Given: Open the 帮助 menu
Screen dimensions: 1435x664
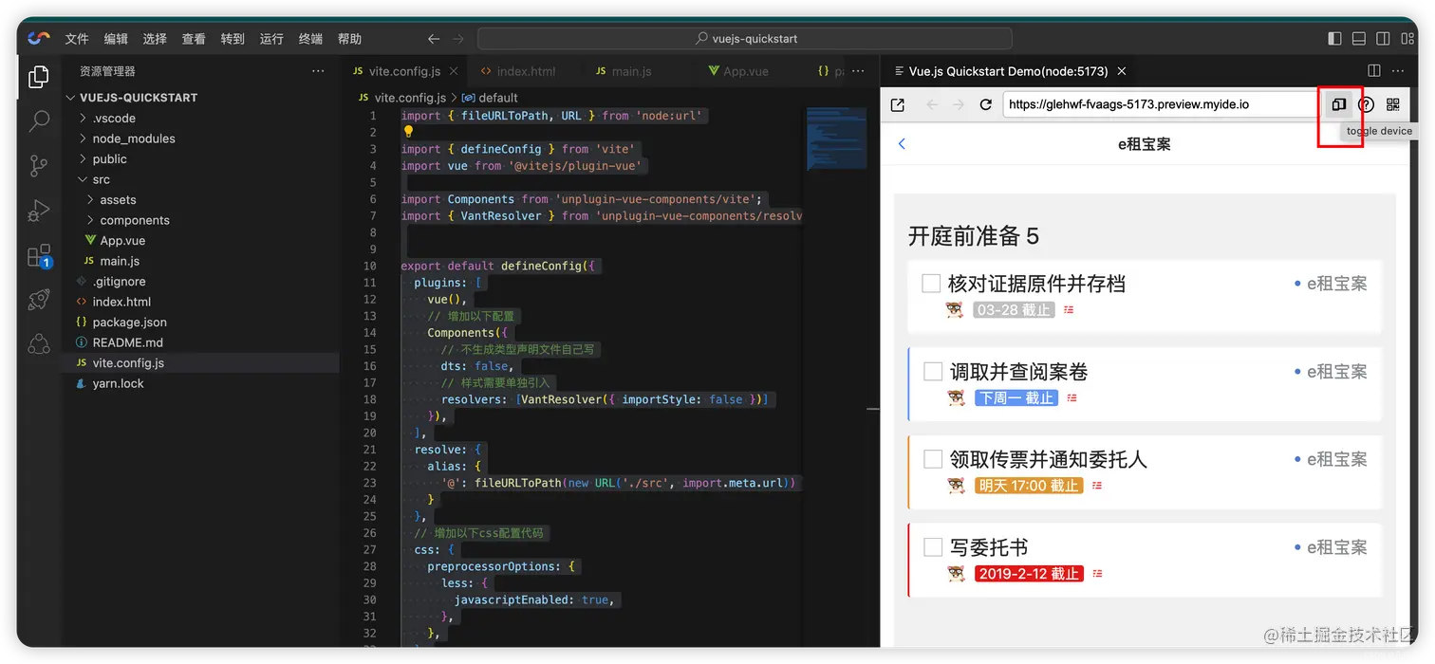Looking at the screenshot, I should tap(349, 39).
